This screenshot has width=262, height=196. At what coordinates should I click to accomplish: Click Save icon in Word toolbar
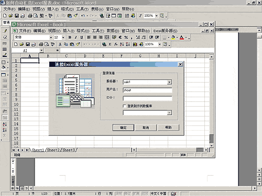click(17, 16)
